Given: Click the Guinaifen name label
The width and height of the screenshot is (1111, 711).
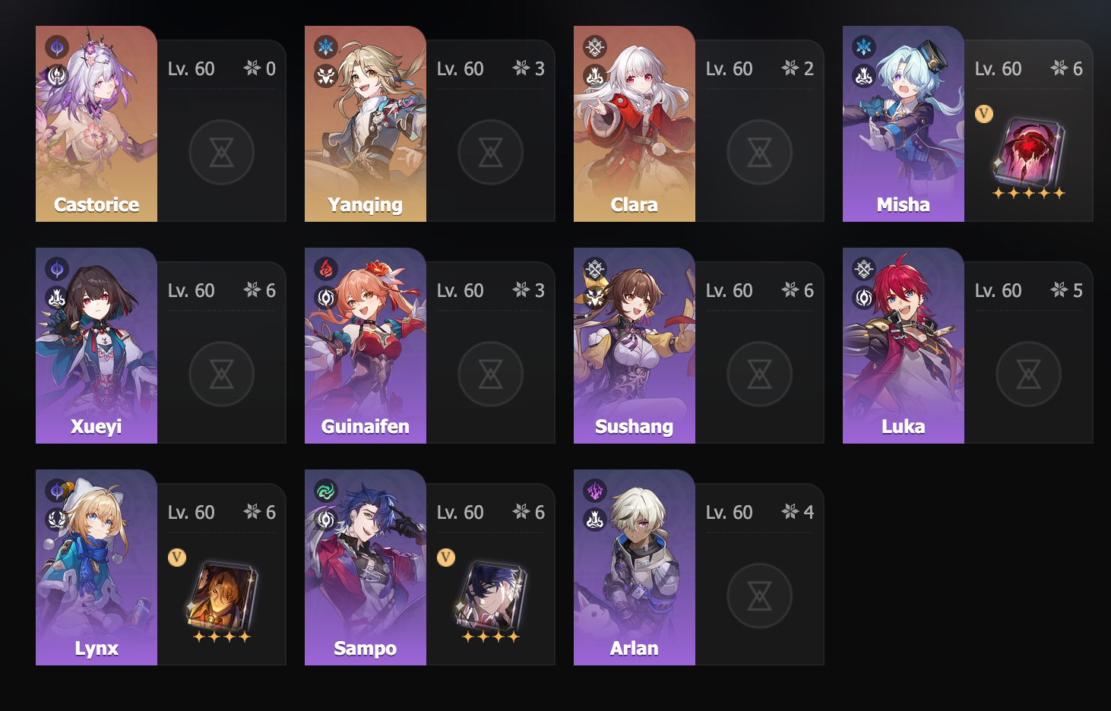Looking at the screenshot, I should pyautogui.click(x=366, y=427).
